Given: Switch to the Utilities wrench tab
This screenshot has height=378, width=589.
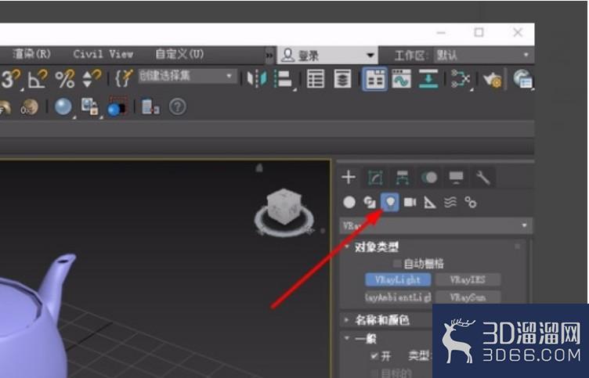Looking at the screenshot, I should point(483,178).
